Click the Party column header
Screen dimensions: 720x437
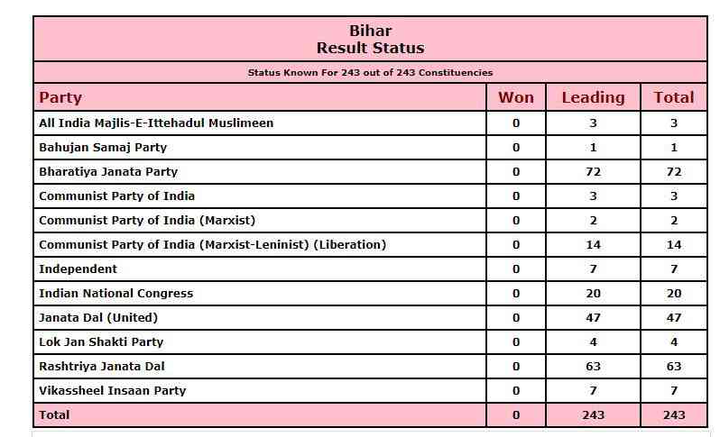pos(60,97)
